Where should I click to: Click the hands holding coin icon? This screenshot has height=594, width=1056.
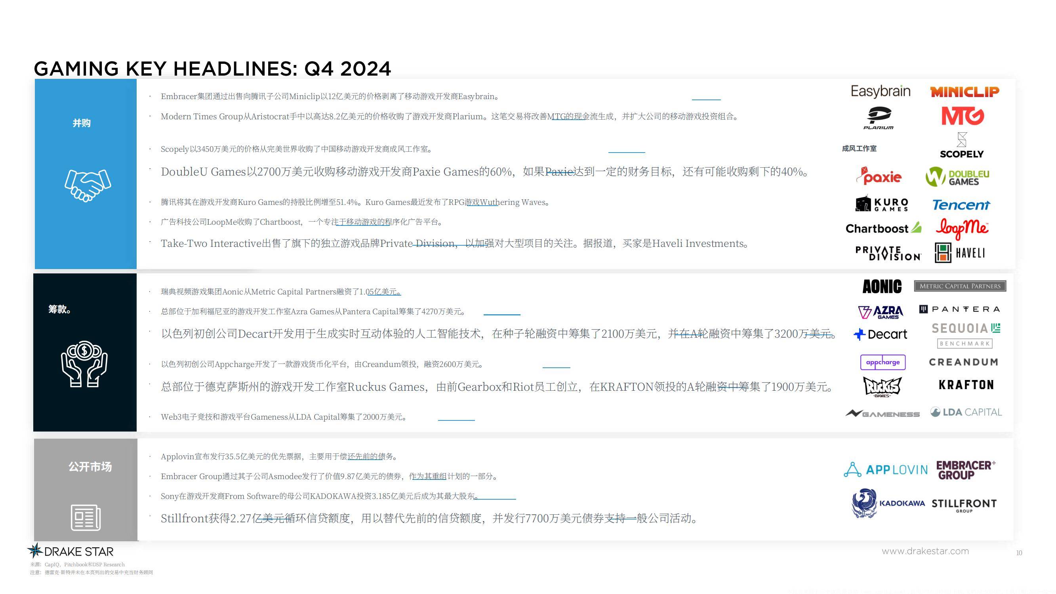point(84,364)
